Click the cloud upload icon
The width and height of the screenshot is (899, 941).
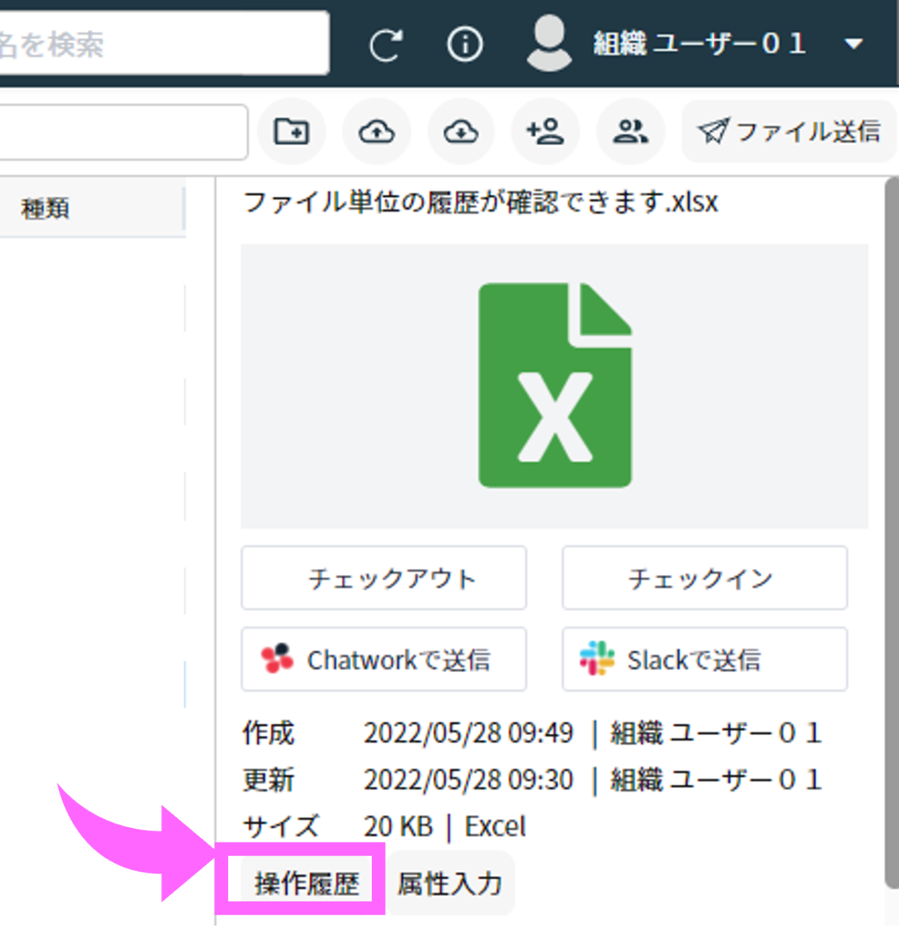tap(376, 132)
